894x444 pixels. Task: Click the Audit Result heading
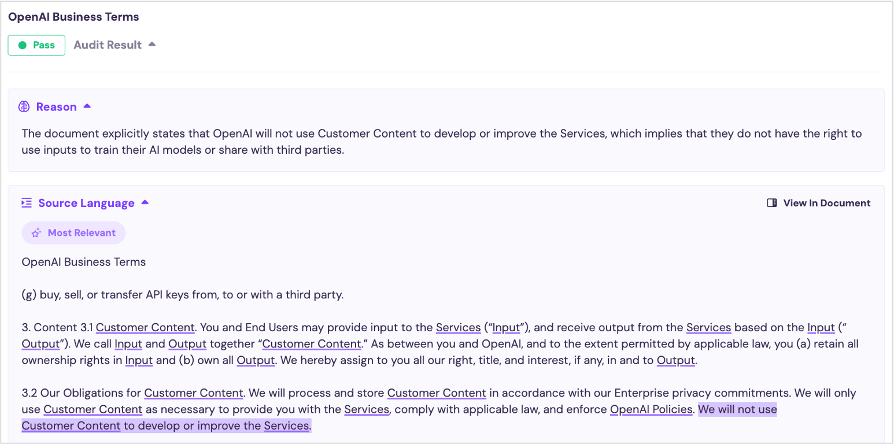[x=108, y=45]
